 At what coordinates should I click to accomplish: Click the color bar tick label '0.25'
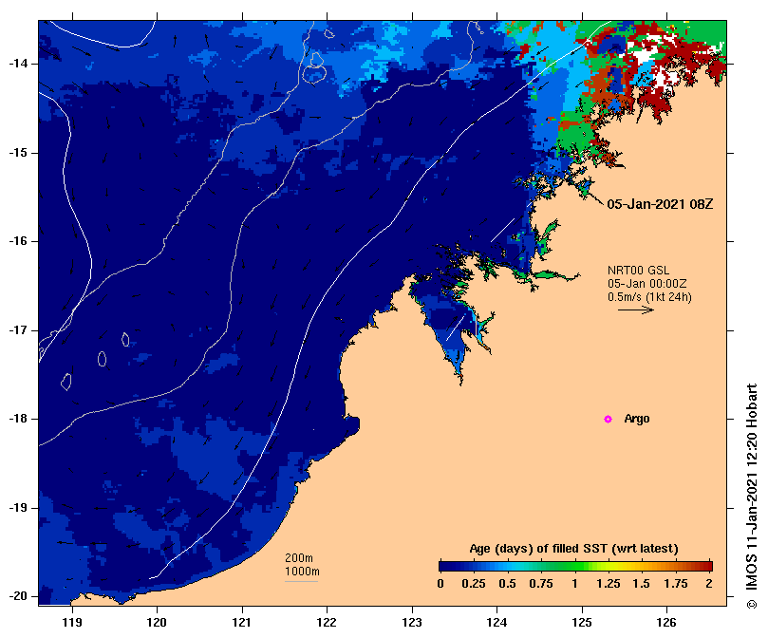click(x=474, y=584)
